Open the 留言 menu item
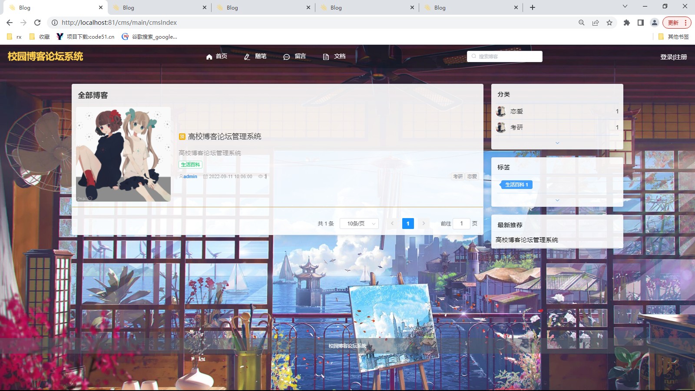 295,56
